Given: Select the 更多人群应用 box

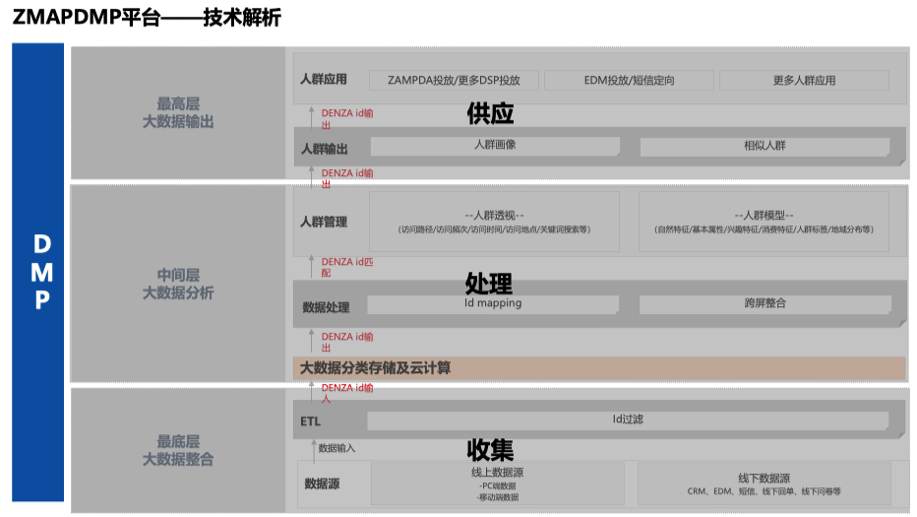Looking at the screenshot, I should (804, 80).
